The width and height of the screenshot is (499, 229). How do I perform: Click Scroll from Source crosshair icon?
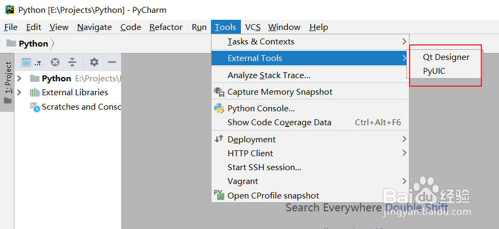55,62
